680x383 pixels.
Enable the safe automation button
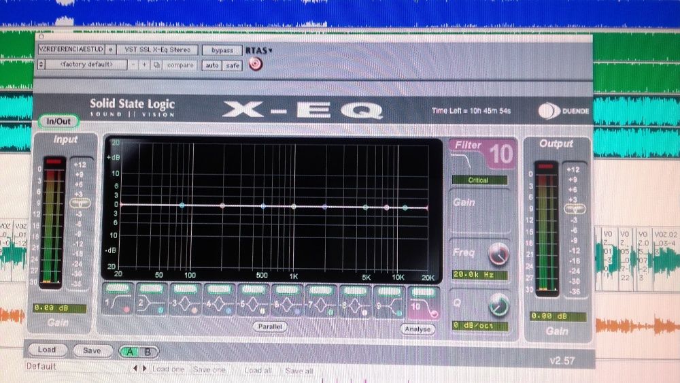coord(233,65)
